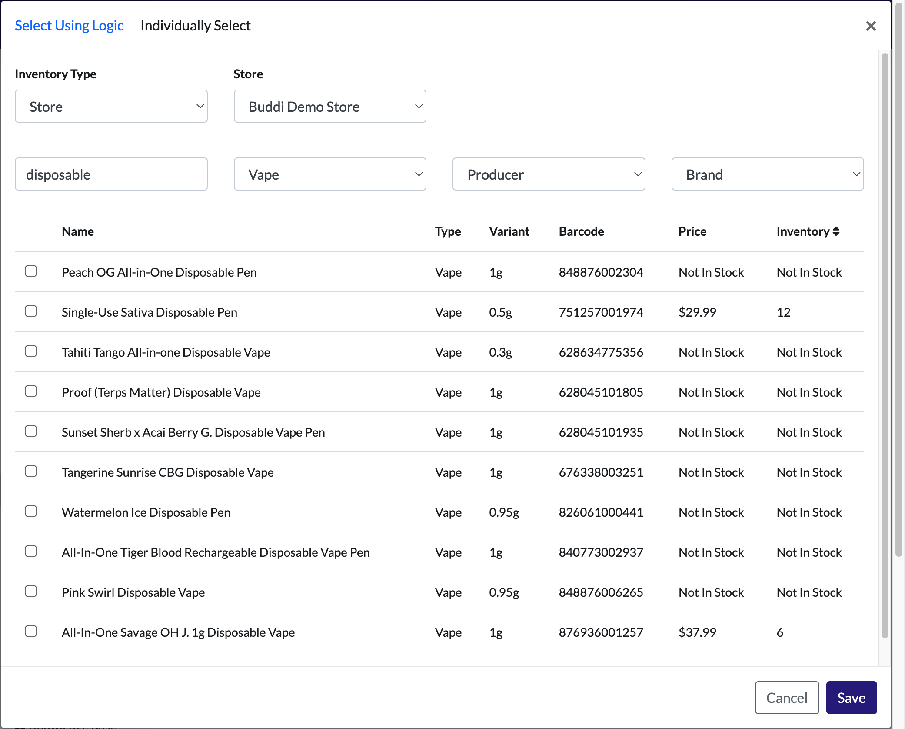This screenshot has height=729, width=905.
Task: Check Watermelon Ice Disposable Pen row
Action: (x=31, y=512)
